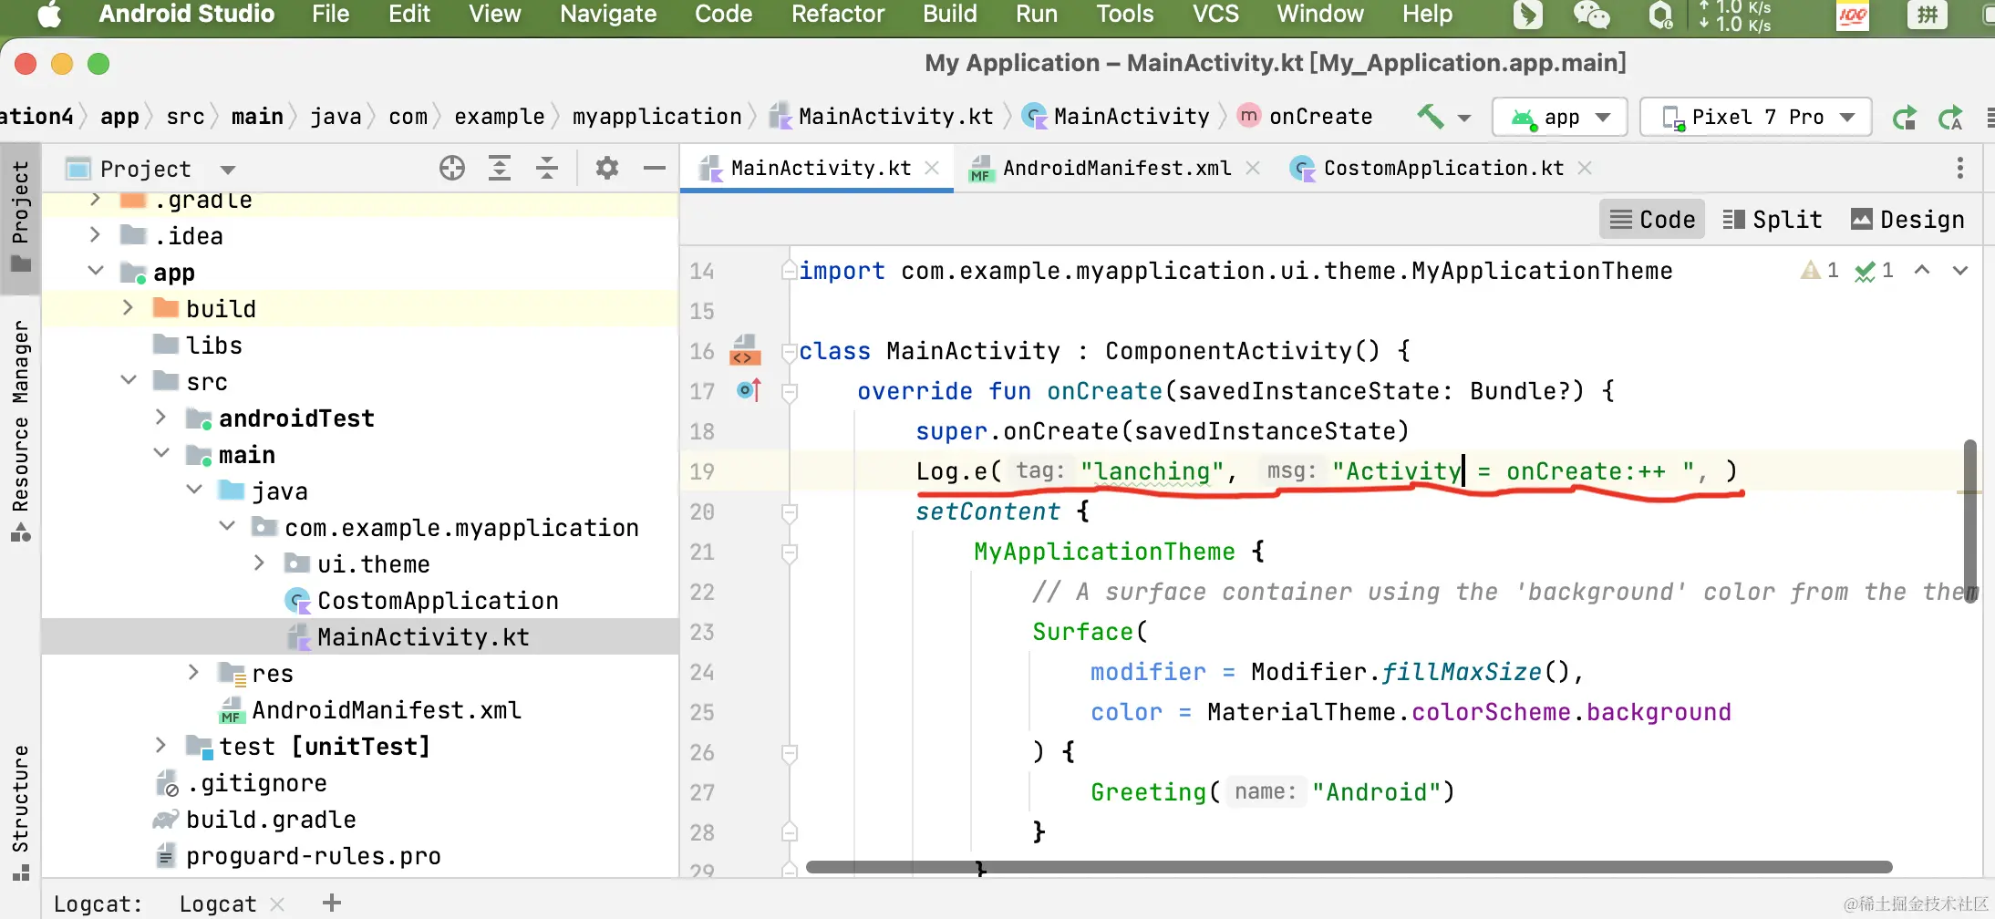Image resolution: width=1995 pixels, height=919 pixels.
Task: Click the editor horizontal scrollbar
Action: tap(1349, 866)
